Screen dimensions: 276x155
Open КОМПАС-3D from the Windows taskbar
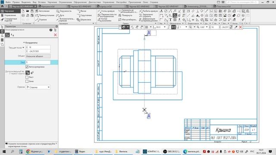click(151, 151)
